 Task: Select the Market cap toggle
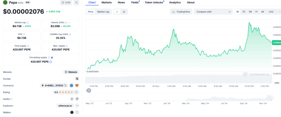point(103,12)
